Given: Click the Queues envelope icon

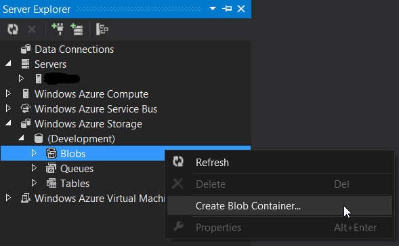Looking at the screenshot, I should pyautogui.click(x=51, y=168).
